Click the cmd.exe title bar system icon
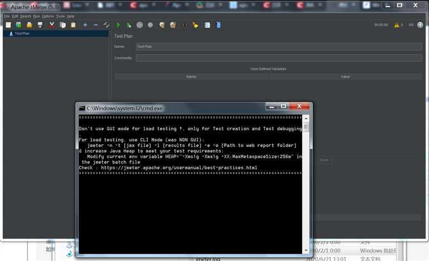The image size is (429, 261). pyautogui.click(x=82, y=109)
